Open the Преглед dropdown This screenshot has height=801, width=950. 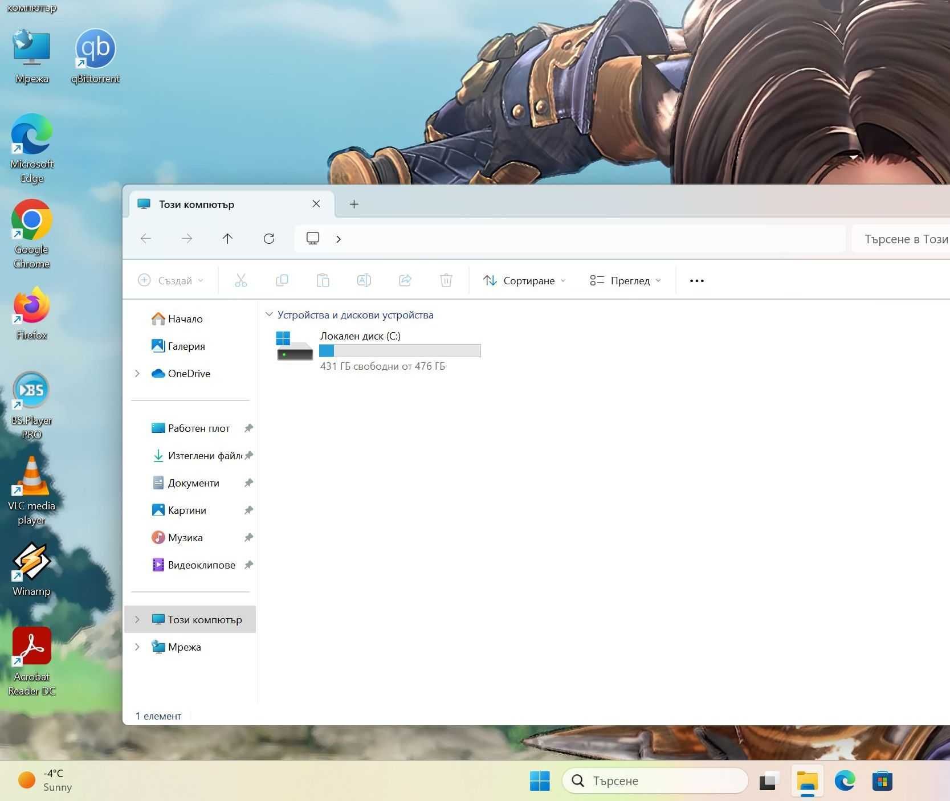click(626, 280)
